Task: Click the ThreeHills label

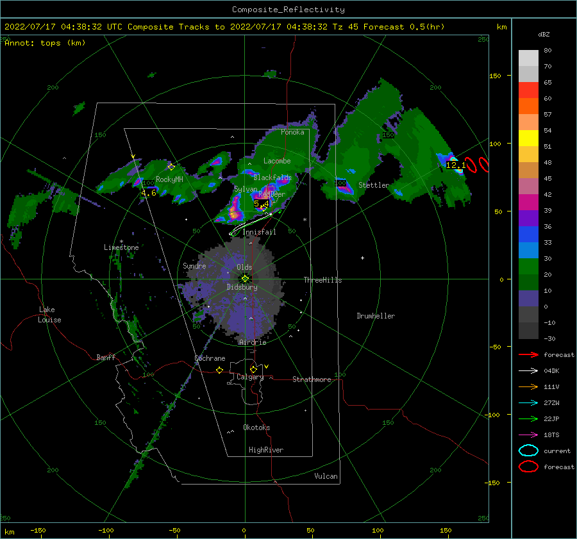Action: tap(322, 280)
